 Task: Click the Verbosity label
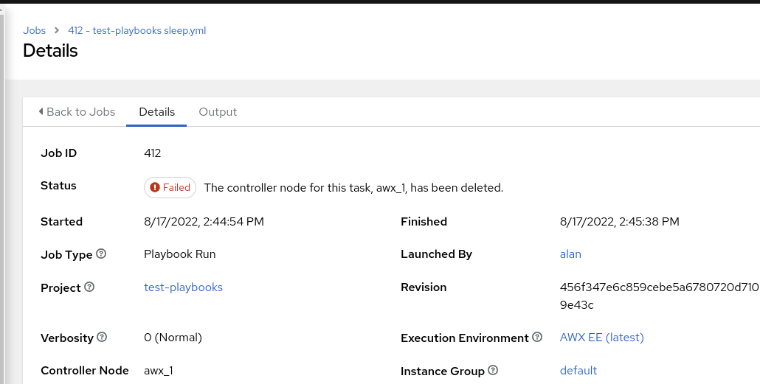(x=67, y=338)
